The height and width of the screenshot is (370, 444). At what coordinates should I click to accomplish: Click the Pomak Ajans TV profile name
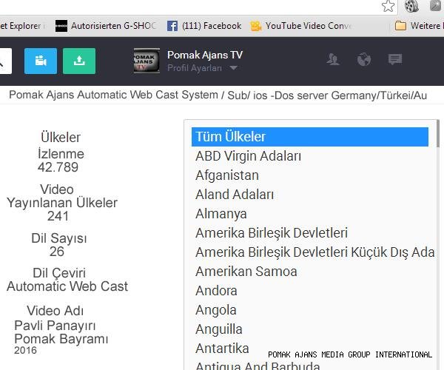click(x=205, y=55)
